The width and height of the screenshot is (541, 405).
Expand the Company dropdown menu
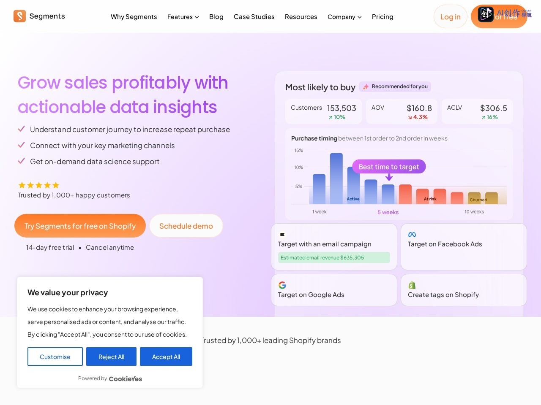click(x=344, y=17)
